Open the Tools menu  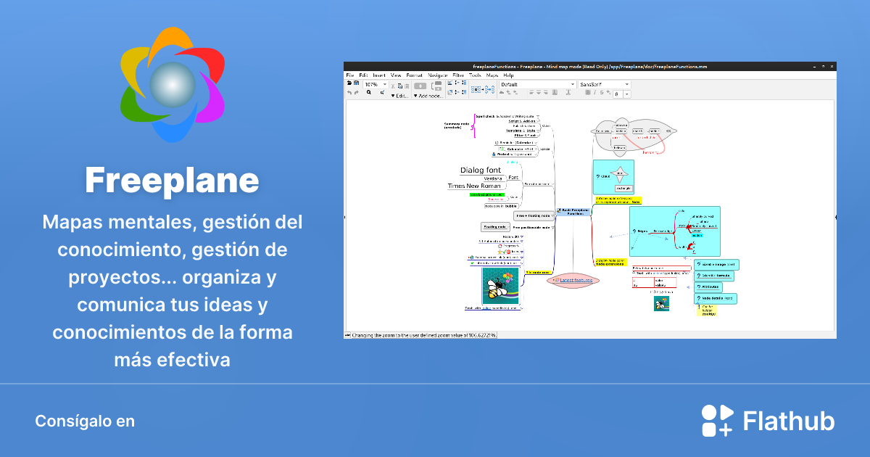pos(475,75)
